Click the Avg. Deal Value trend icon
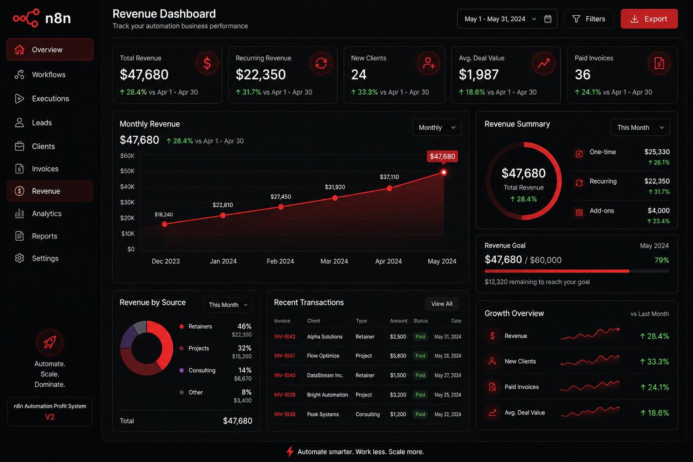The width and height of the screenshot is (693, 462). pos(544,63)
